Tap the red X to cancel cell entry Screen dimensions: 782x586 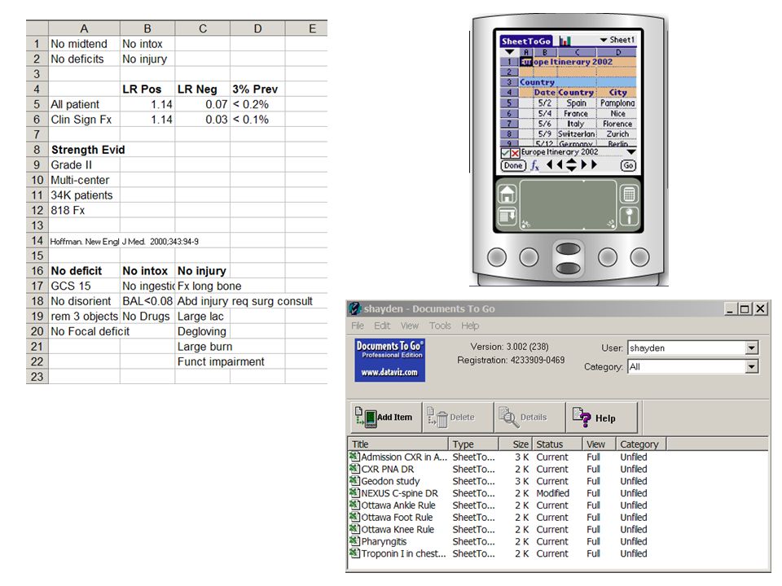pyautogui.click(x=515, y=152)
